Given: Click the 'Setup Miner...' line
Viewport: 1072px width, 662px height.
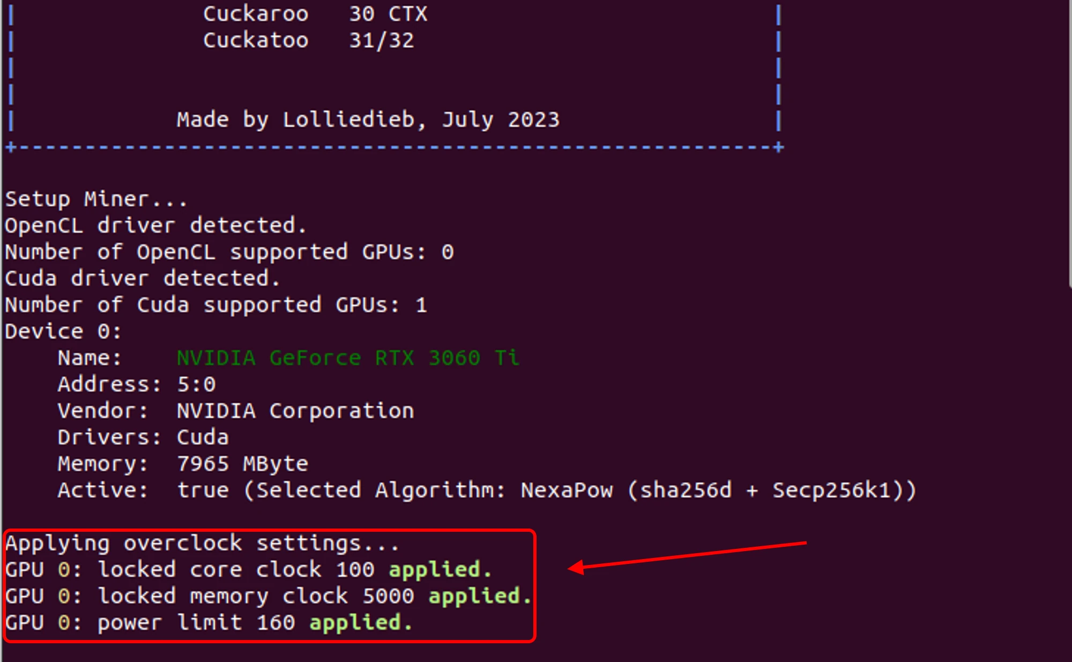Looking at the screenshot, I should coord(96,199).
